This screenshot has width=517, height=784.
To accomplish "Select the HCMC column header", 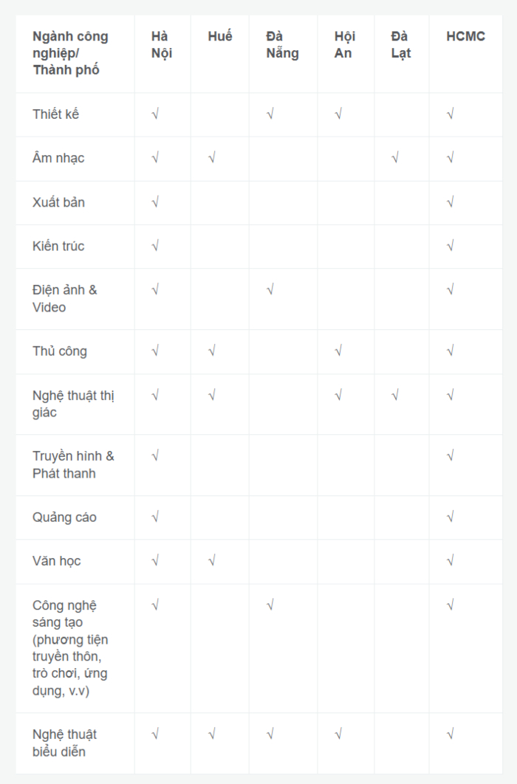I will 465,36.
